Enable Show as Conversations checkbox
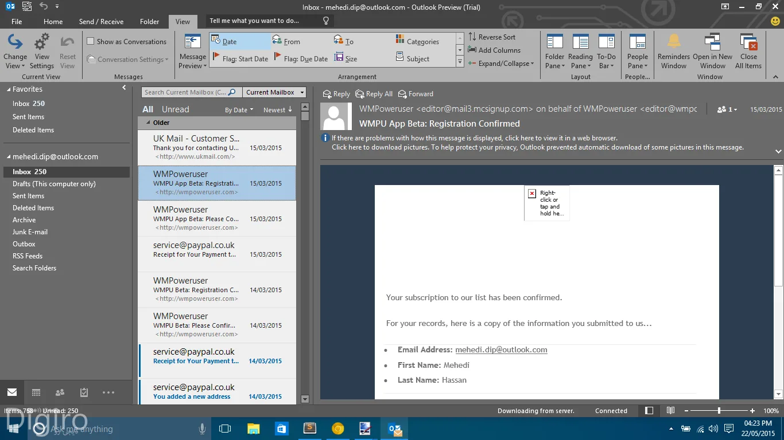Screen dimensions: 784x440 pos(91,41)
